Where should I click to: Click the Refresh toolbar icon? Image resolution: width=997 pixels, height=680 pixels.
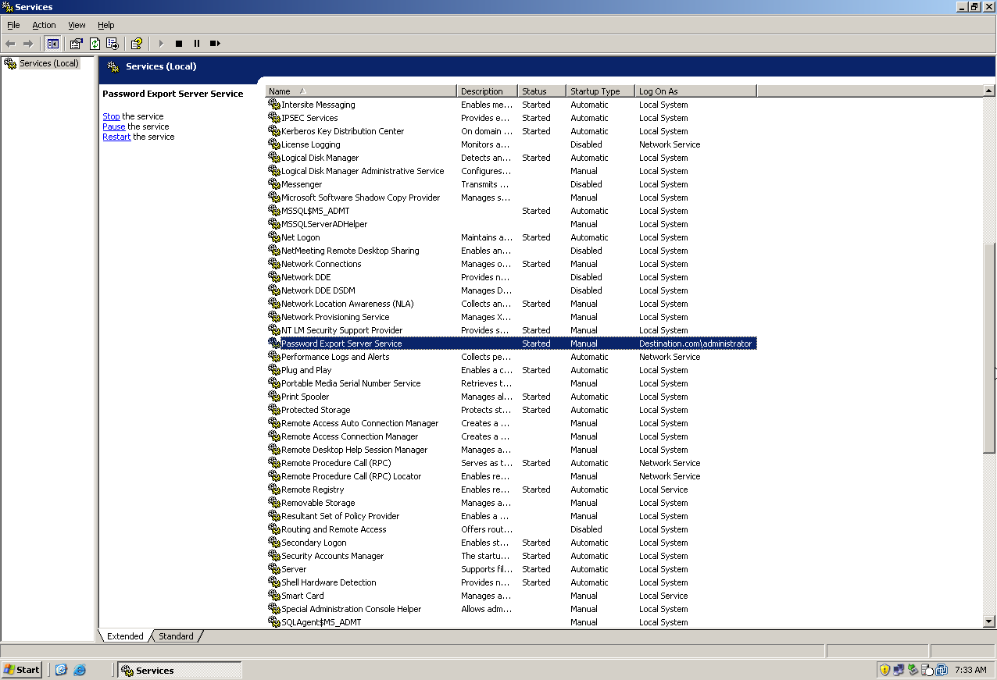point(95,44)
